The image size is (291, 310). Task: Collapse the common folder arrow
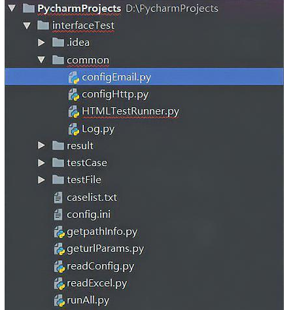[41, 60]
